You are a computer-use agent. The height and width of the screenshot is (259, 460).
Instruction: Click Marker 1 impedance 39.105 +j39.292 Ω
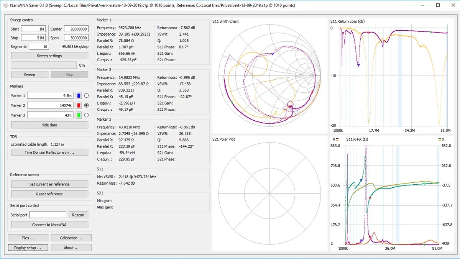point(135,34)
